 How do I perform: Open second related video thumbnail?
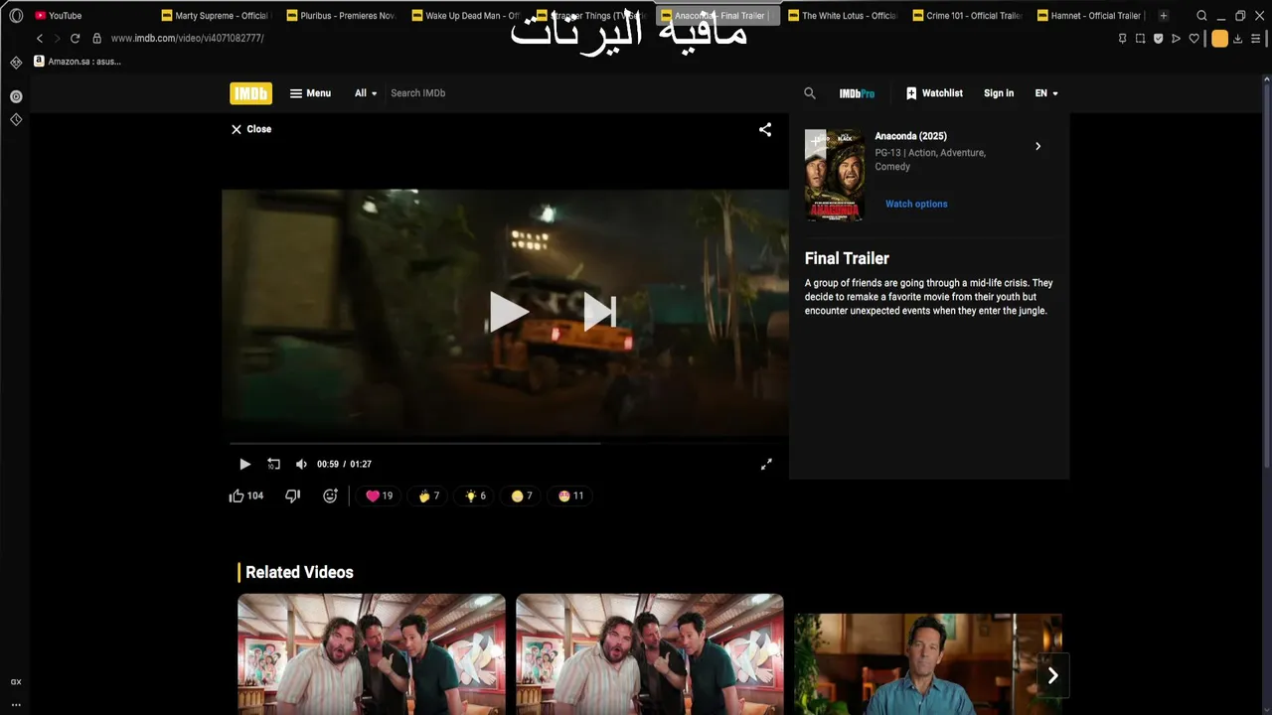(x=650, y=653)
